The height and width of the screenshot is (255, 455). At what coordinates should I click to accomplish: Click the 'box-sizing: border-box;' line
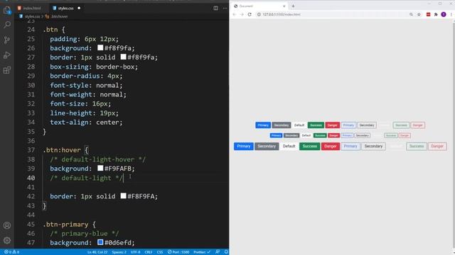(x=94, y=67)
